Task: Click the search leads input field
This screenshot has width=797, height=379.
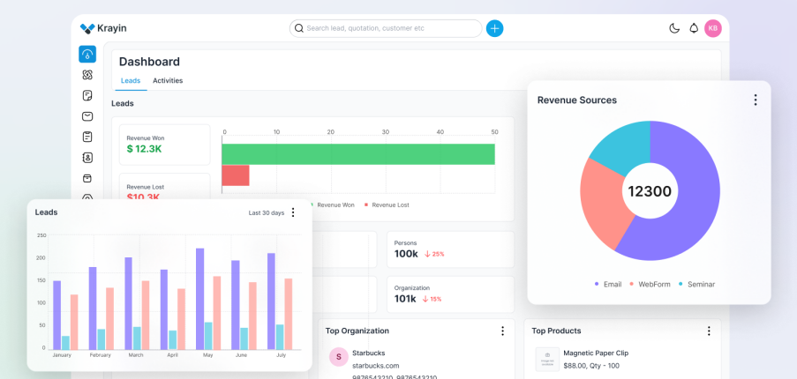Action: pyautogui.click(x=388, y=28)
